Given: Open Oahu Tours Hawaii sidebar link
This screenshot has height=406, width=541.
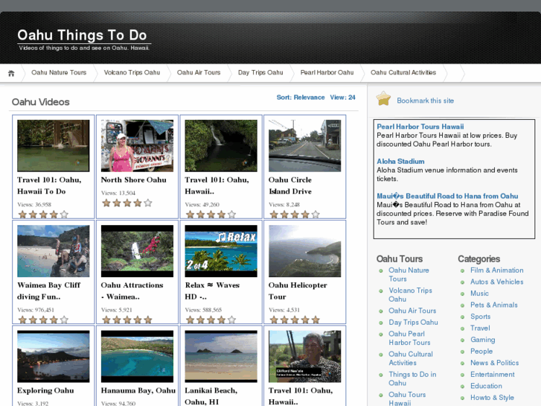Looking at the screenshot, I should tap(407, 399).
